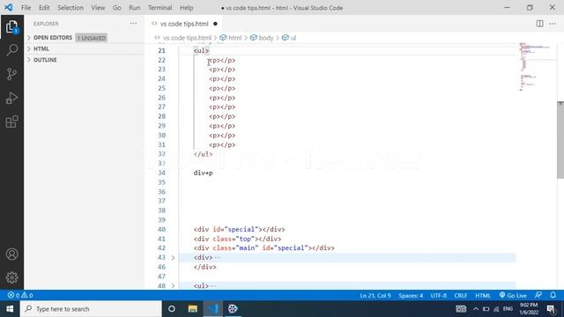Change indentation via Spaces: 4
Viewport: 564px width, 317px height.
click(411, 296)
